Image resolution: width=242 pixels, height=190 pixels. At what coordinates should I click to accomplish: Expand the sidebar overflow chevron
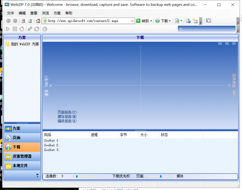click(38, 175)
